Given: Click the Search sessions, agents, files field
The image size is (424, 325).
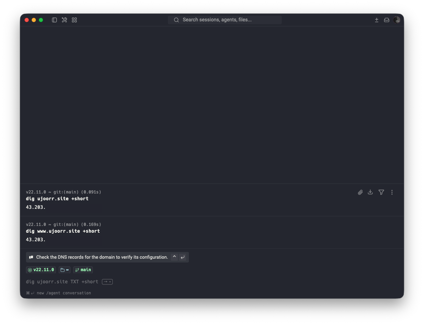Looking at the screenshot, I should tap(225, 20).
